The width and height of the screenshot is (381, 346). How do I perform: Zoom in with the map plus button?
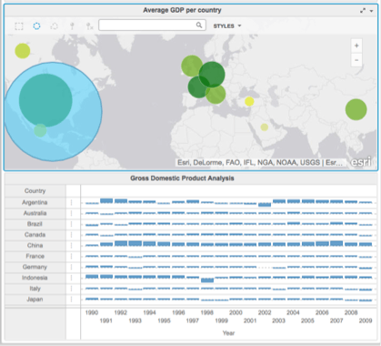click(x=356, y=46)
